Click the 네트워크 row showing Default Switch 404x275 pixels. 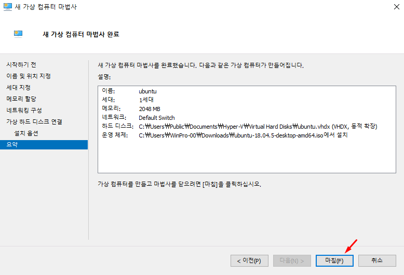point(157,118)
